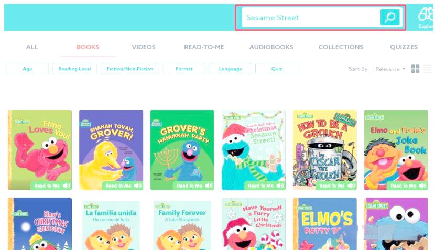Click the magnifying glass search button
The image size is (435, 250).
tap(390, 17)
